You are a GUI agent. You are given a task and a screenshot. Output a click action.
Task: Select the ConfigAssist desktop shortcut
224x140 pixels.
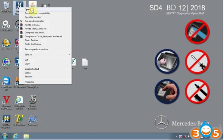(x=6, y=26)
